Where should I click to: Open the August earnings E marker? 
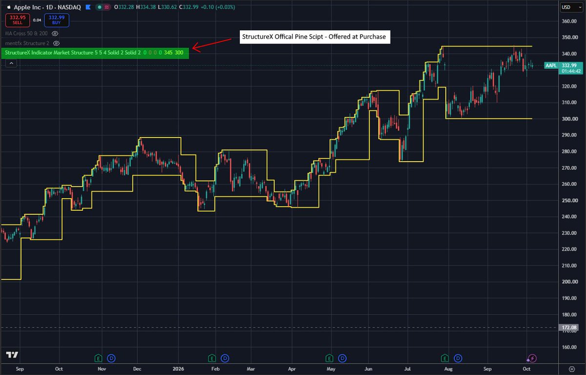pyautogui.click(x=445, y=358)
